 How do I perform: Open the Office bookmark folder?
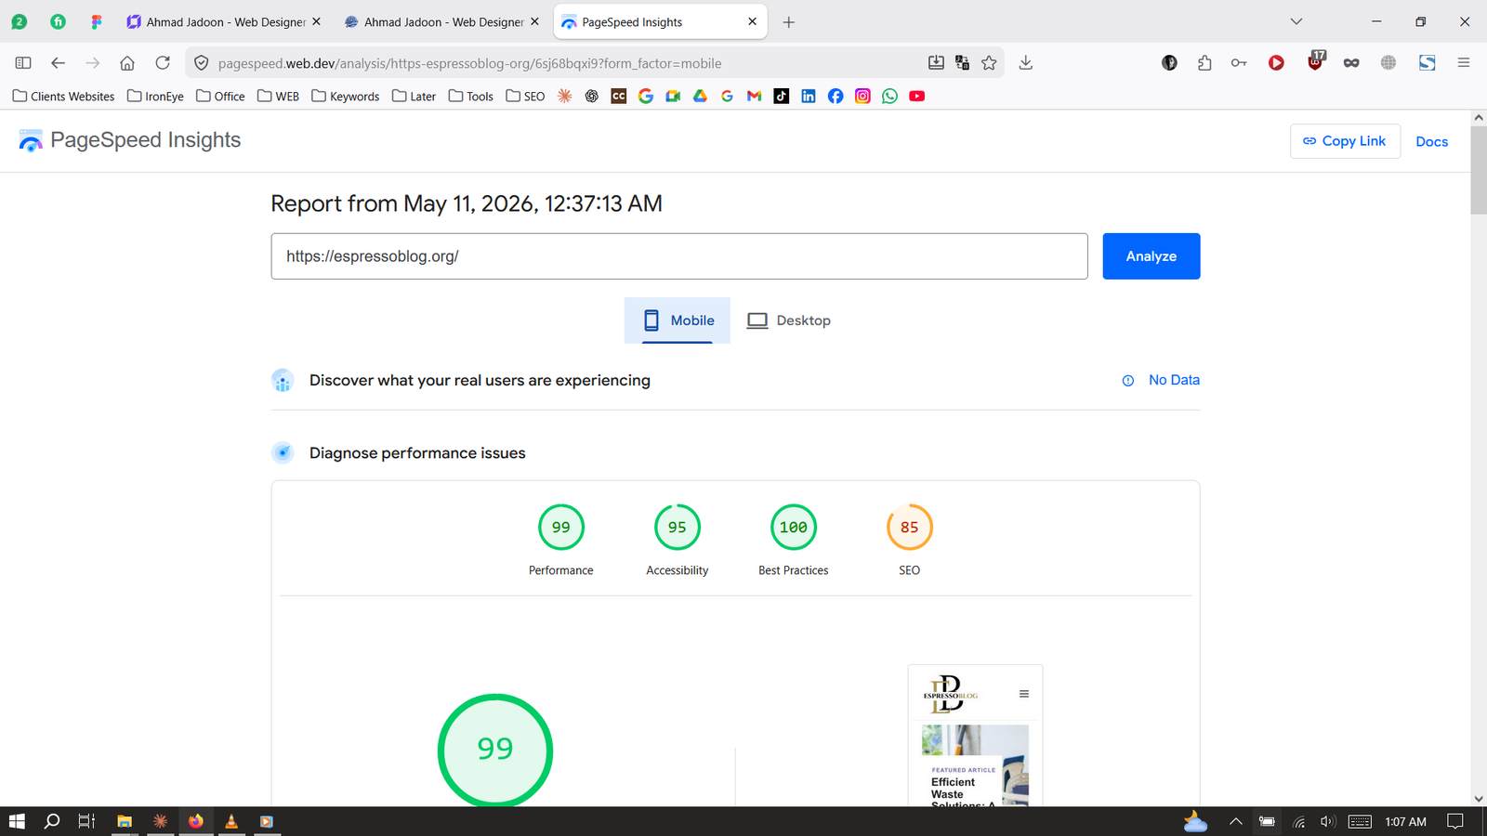tap(220, 97)
